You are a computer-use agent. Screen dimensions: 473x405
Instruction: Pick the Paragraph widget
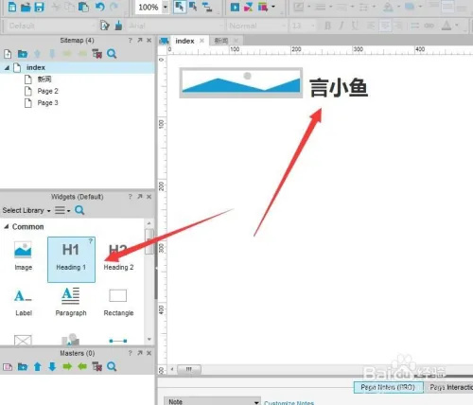point(71,302)
